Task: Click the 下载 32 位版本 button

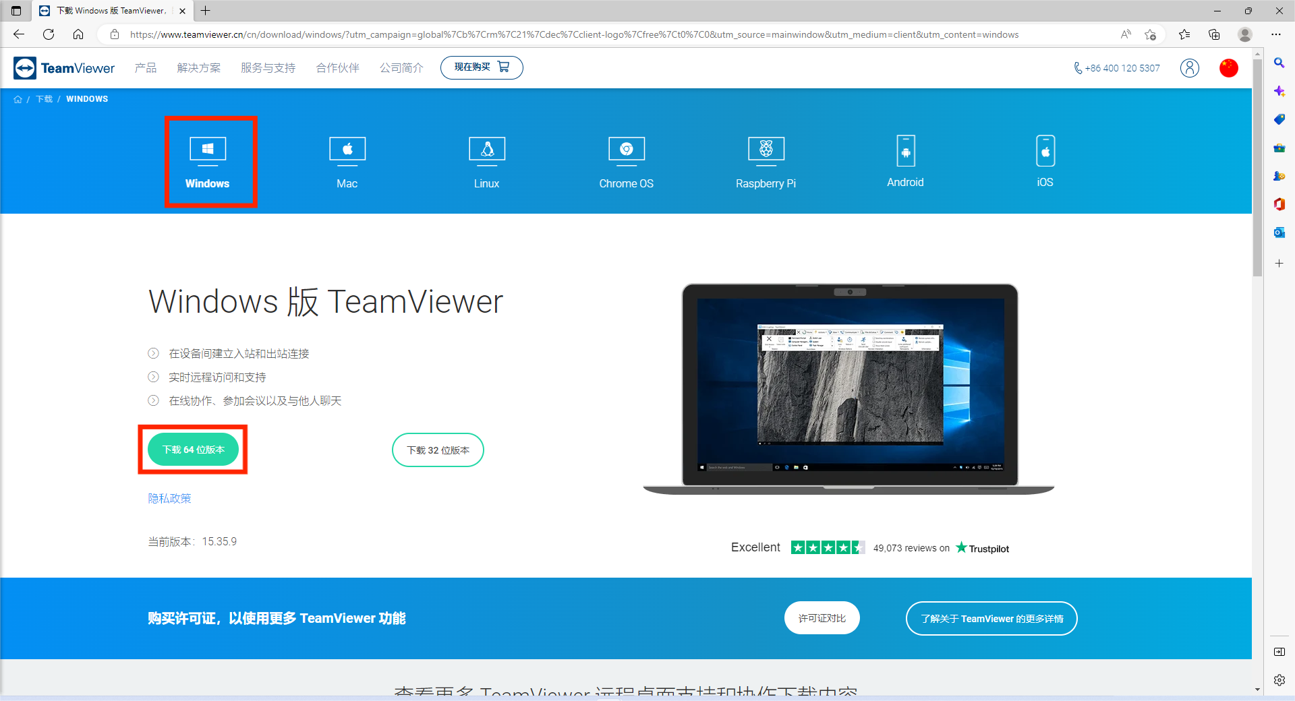Action: (438, 450)
